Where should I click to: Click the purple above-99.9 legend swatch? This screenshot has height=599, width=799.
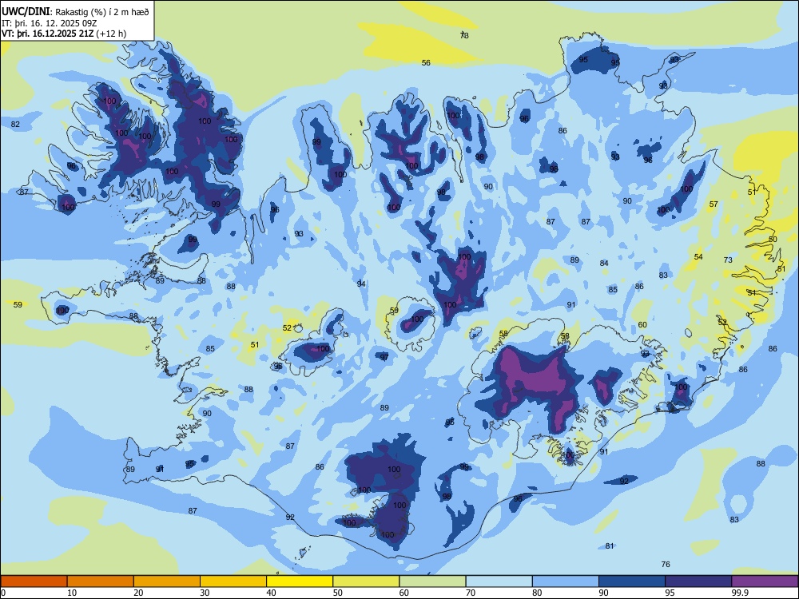[765, 581]
